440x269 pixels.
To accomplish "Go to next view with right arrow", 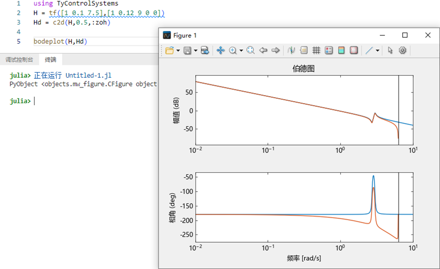I will pyautogui.click(x=276, y=50).
